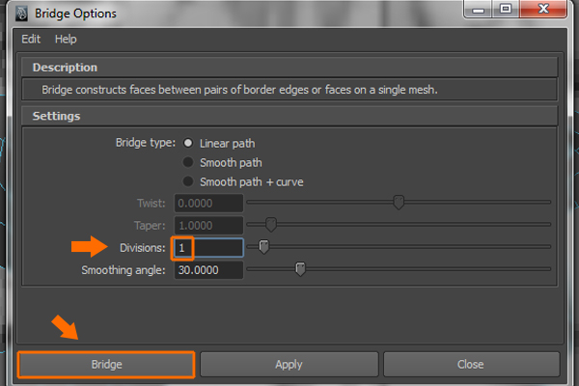Minimize the Bridge Options window

click(x=478, y=10)
